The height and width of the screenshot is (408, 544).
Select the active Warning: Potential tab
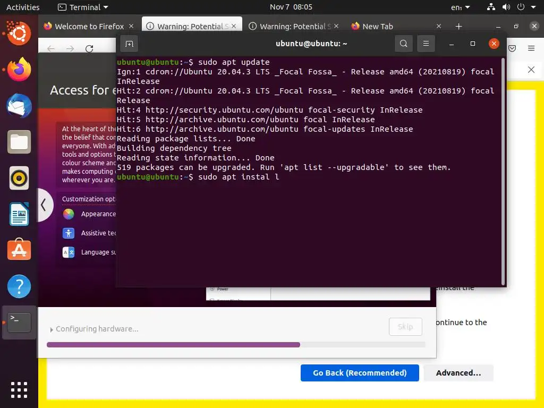coord(192,27)
